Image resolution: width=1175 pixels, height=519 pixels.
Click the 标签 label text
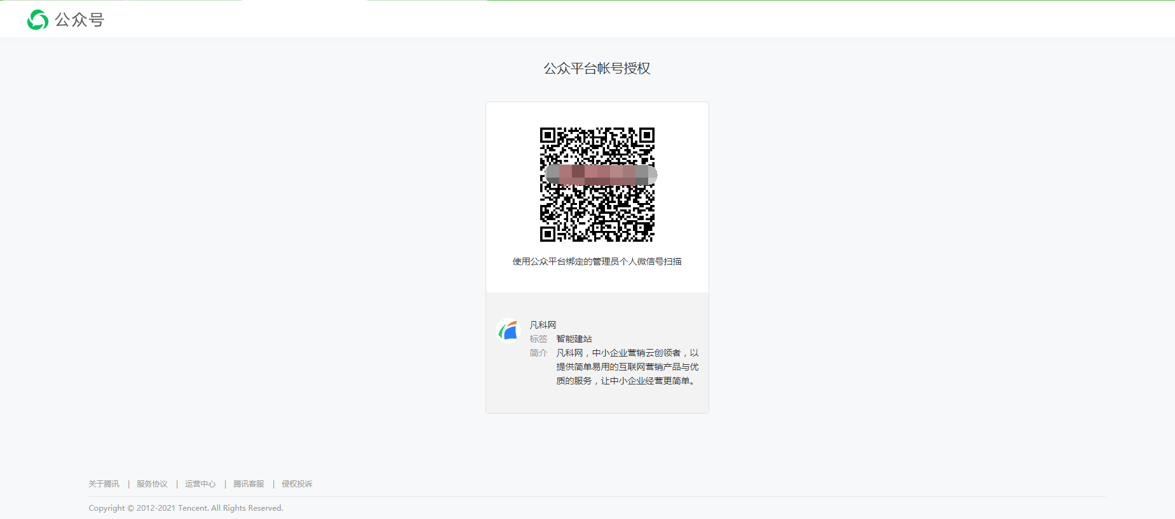(538, 339)
